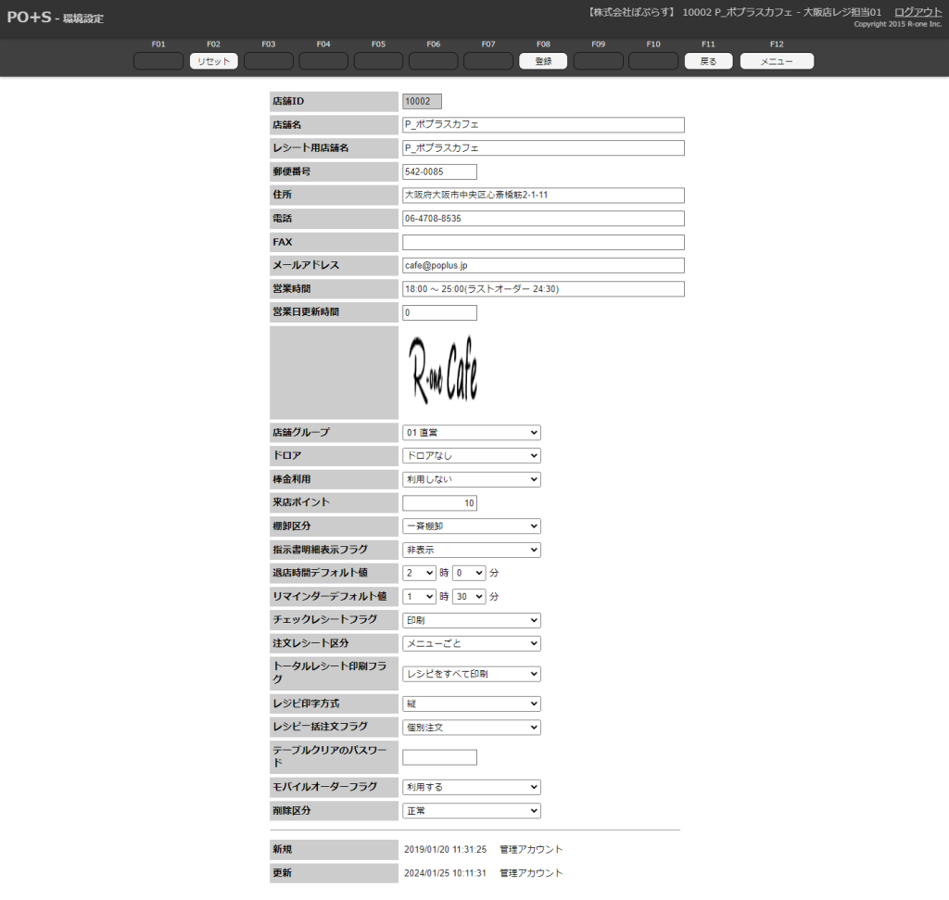Open the メニュー (F12) button
The image size is (949, 900).
click(776, 61)
